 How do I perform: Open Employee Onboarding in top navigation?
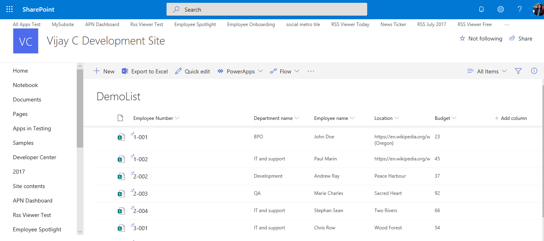coord(251,24)
